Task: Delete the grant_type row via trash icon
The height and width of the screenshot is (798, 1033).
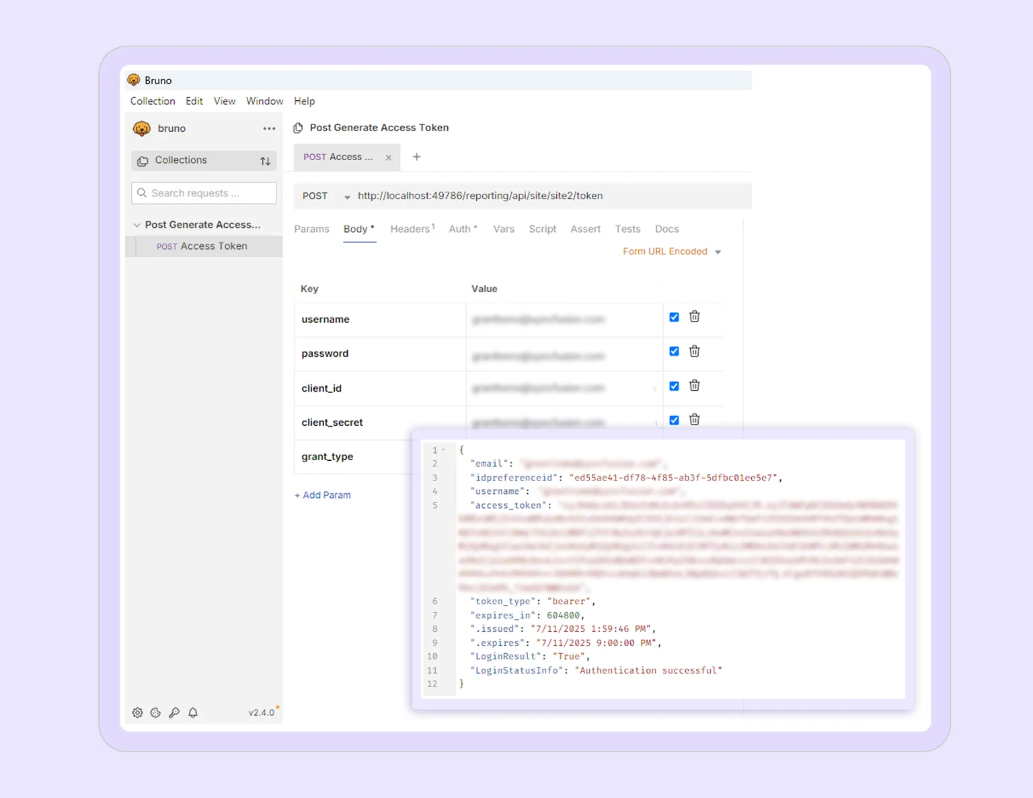Action: (x=694, y=454)
